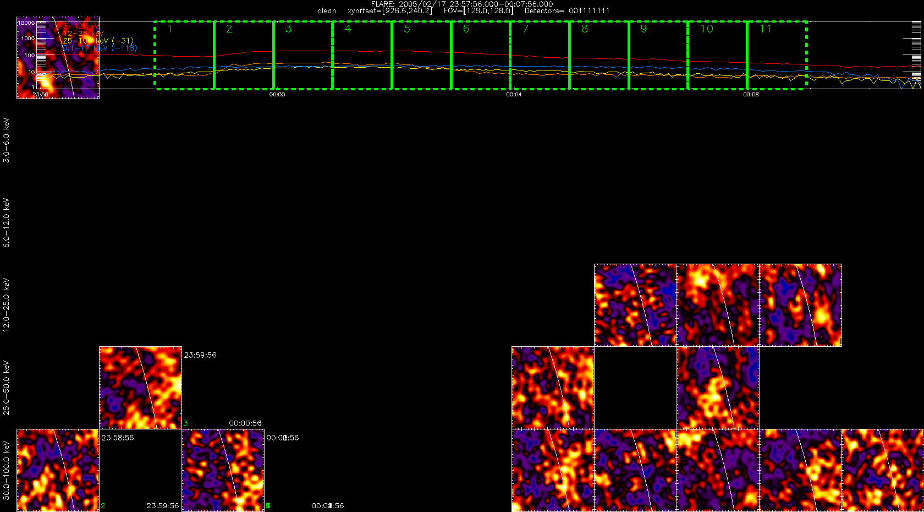The height and width of the screenshot is (512, 924).
Task: Click the orange 12-25 keV legend entry
Action: point(83,34)
